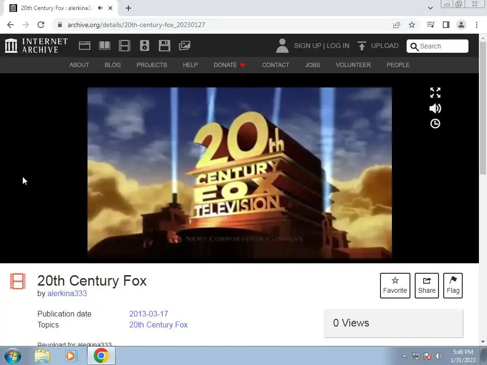Click the padlock site info icon
Viewport: 487px width, 365px height.
pyautogui.click(x=60, y=25)
